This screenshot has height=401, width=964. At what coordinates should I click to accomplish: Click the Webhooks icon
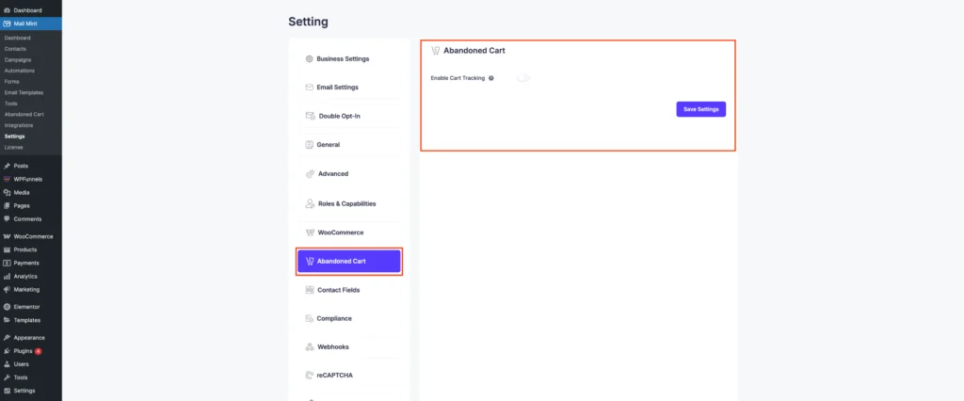(310, 347)
